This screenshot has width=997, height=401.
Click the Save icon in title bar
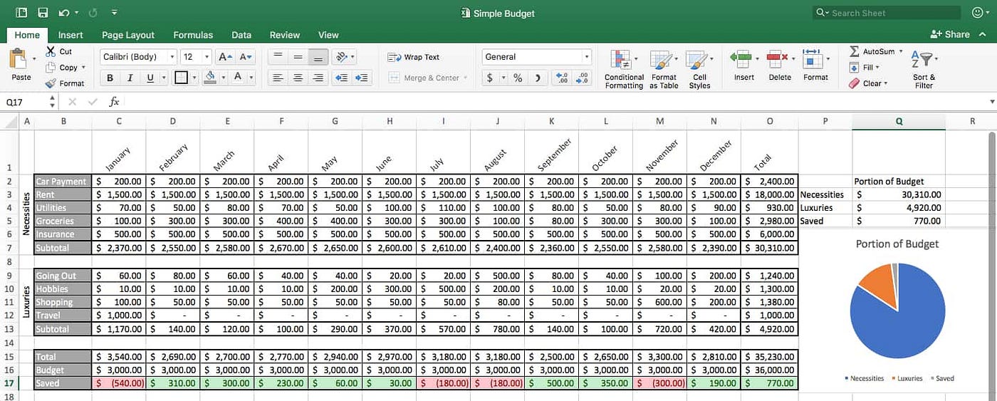pos(43,13)
